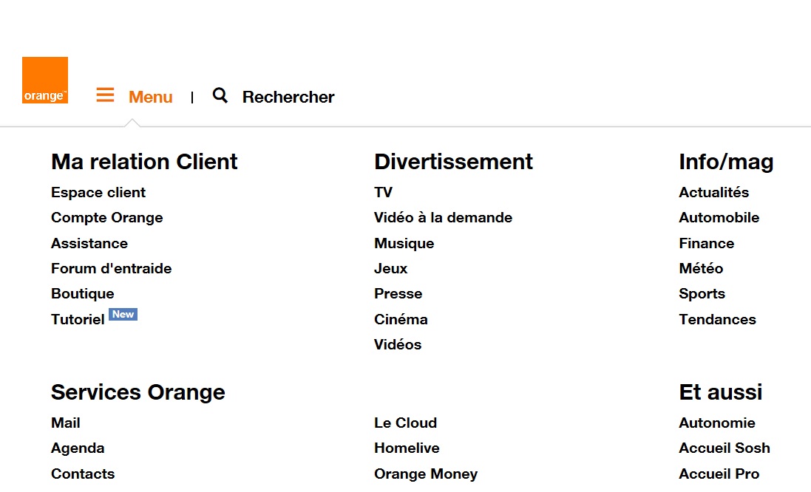Open the Rechercher search link
This screenshot has width=811, height=492.
coord(288,97)
